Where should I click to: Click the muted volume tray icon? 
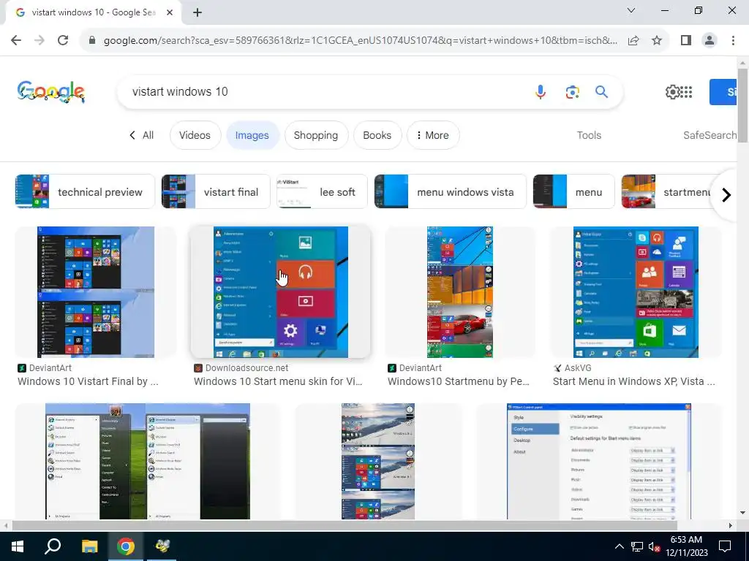click(654, 546)
